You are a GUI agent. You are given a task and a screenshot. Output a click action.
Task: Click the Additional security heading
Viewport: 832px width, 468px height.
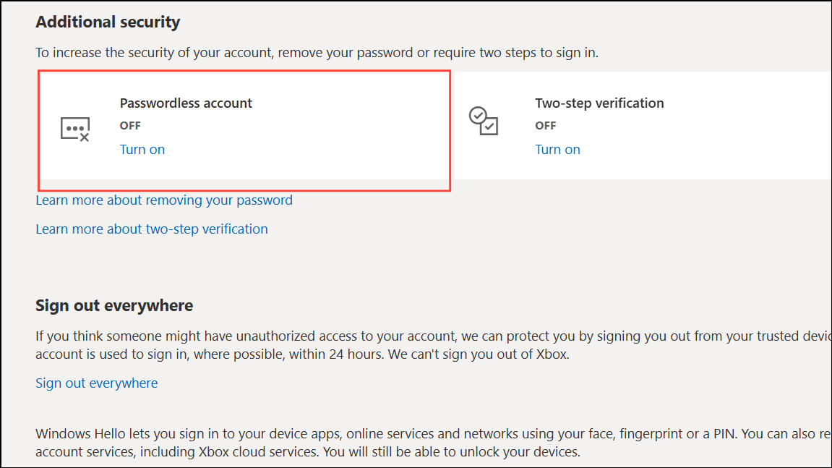108,22
